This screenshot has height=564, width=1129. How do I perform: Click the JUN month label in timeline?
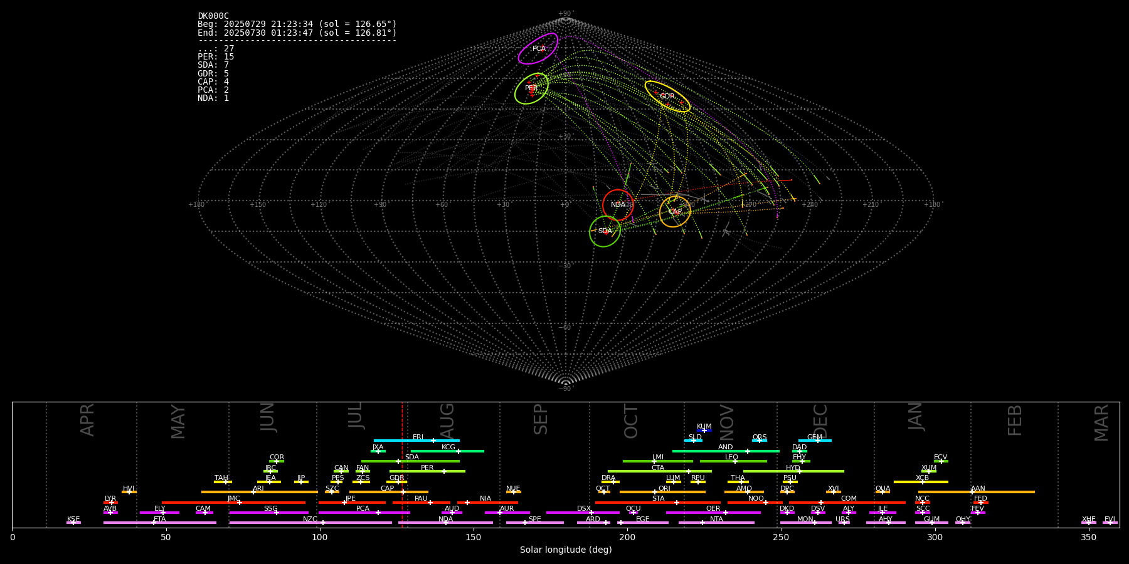click(268, 417)
